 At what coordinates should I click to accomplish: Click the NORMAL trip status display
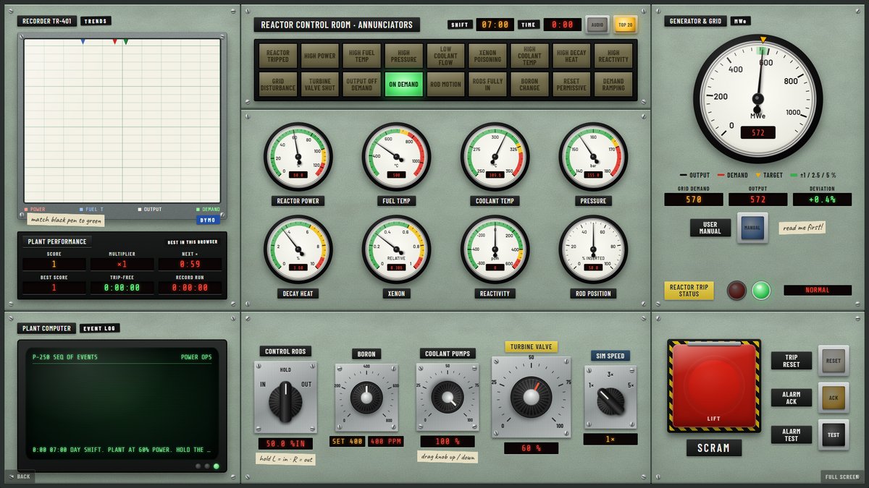(818, 290)
